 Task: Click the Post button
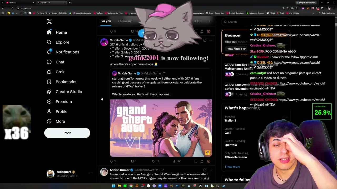(67, 133)
